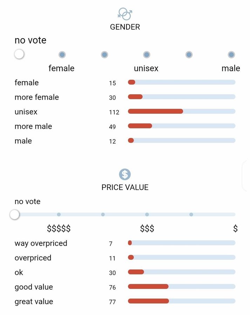
Task: Click the 'way overpriced' result row label
Action: [41, 243]
